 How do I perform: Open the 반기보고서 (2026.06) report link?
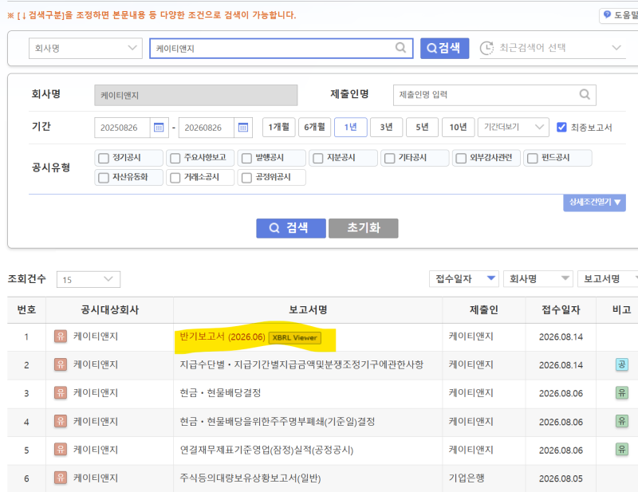tap(223, 337)
